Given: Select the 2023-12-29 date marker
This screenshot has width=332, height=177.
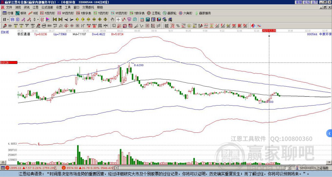Looking at the screenshot, I should 269,31.
